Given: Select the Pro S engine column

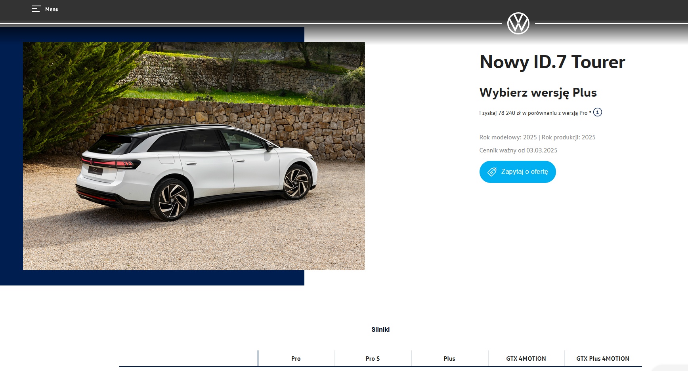Looking at the screenshot, I should click(x=373, y=359).
